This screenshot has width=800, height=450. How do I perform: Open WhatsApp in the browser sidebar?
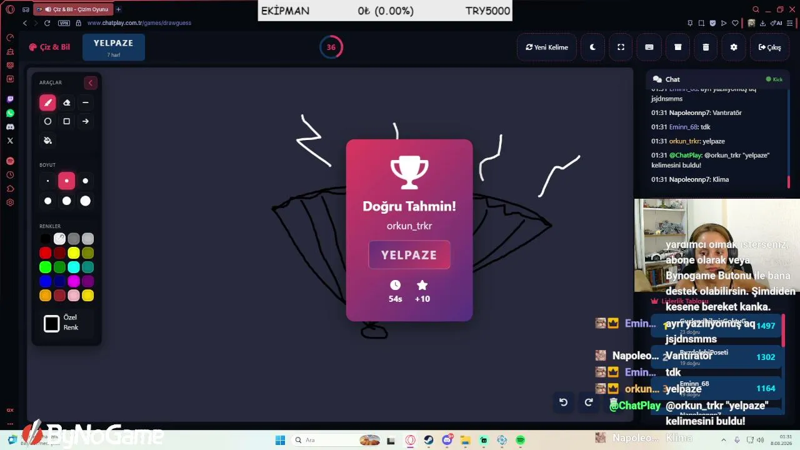click(x=10, y=113)
